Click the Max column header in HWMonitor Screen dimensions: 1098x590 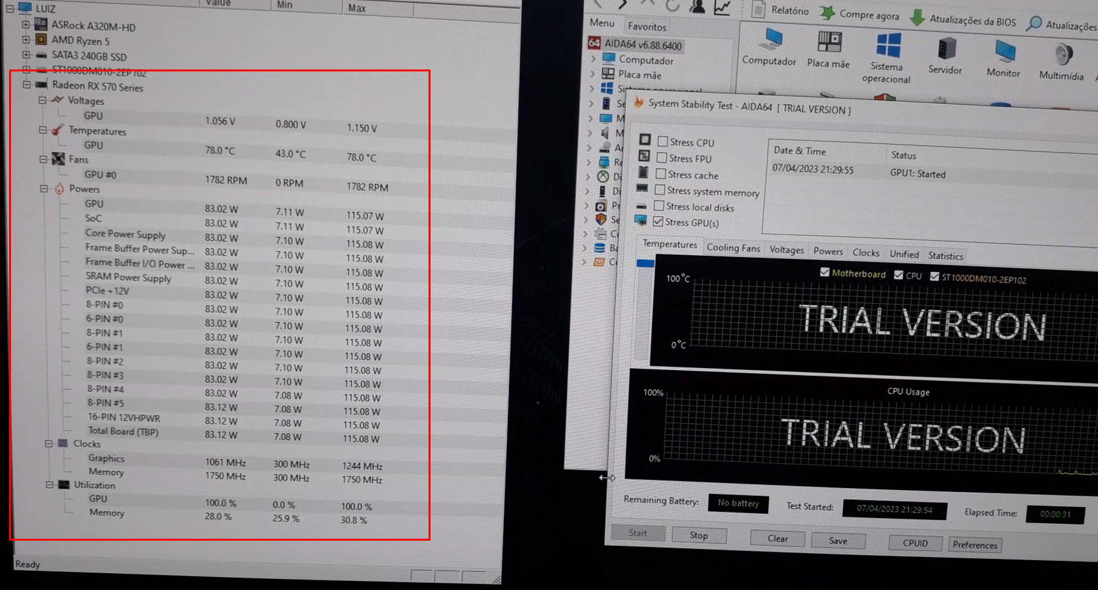(377, 8)
